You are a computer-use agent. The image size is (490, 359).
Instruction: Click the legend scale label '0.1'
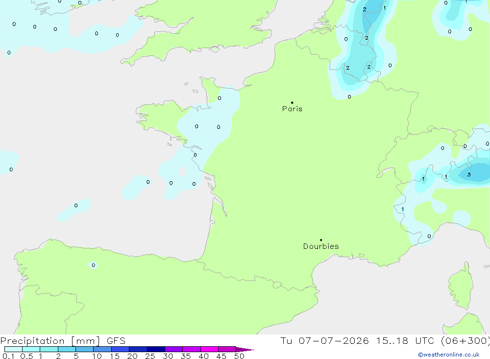pos(8,356)
